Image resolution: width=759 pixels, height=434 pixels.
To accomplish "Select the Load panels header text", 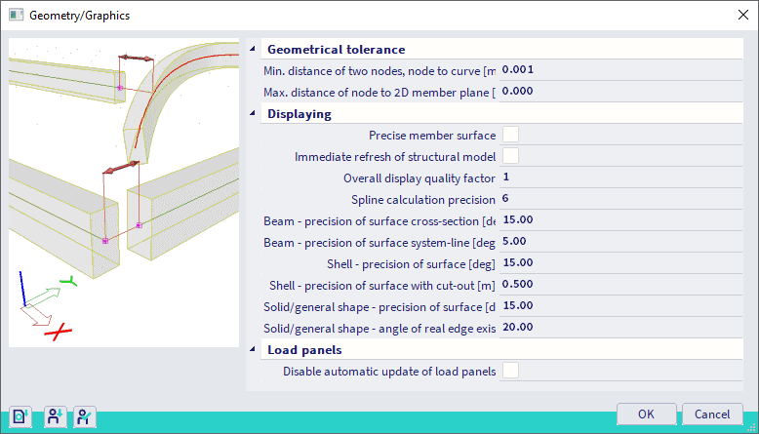I will [x=304, y=350].
